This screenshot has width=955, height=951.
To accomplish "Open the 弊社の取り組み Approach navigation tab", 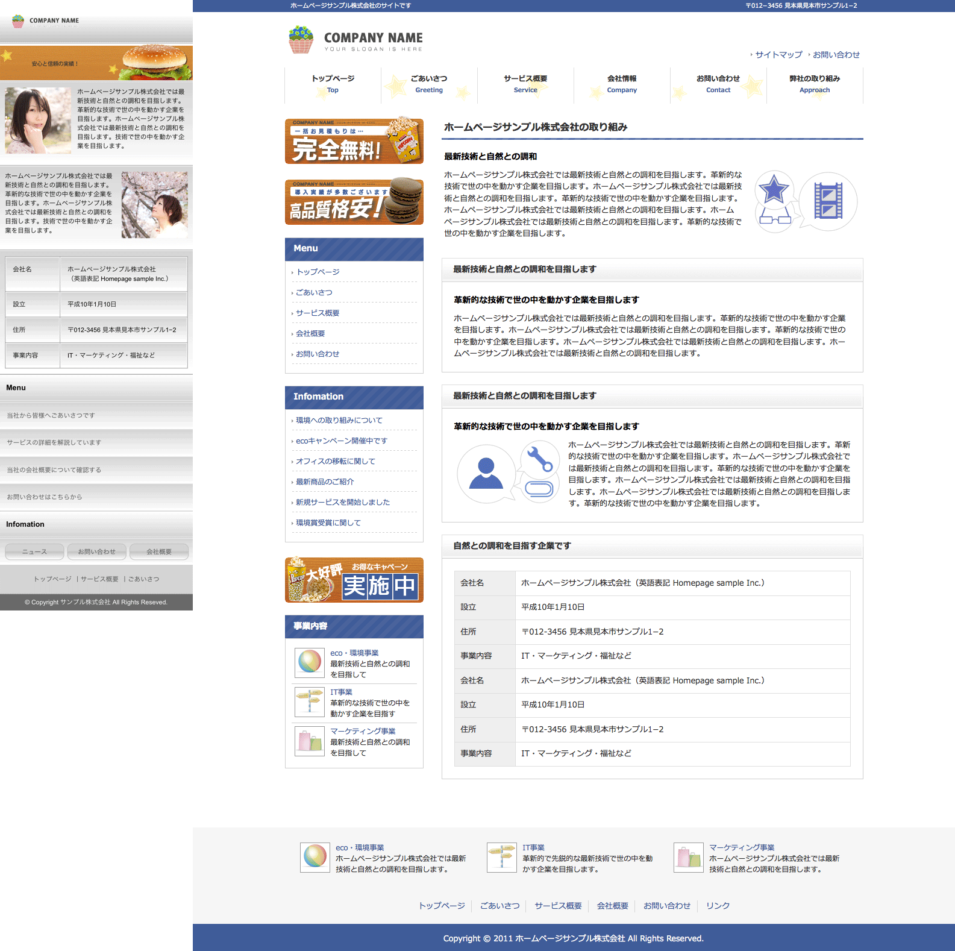I will coord(814,84).
